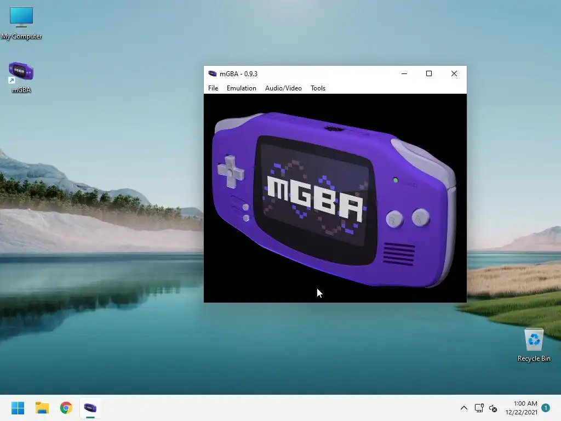Open the network status tray icon
Viewport: 561px width, 421px height.
coord(479,408)
